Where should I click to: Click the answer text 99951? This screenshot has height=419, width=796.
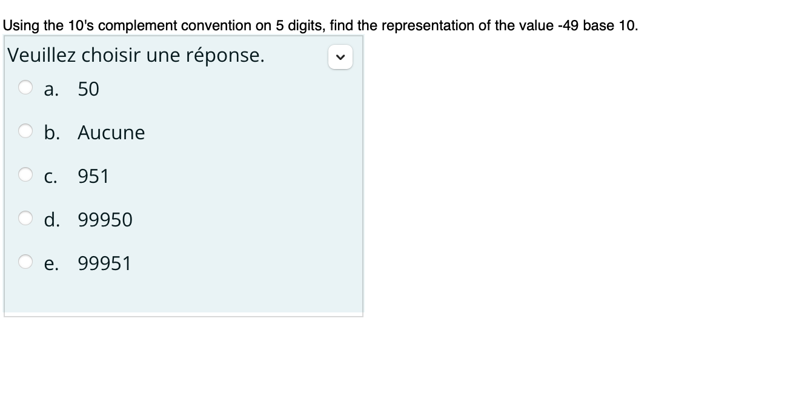click(x=104, y=263)
